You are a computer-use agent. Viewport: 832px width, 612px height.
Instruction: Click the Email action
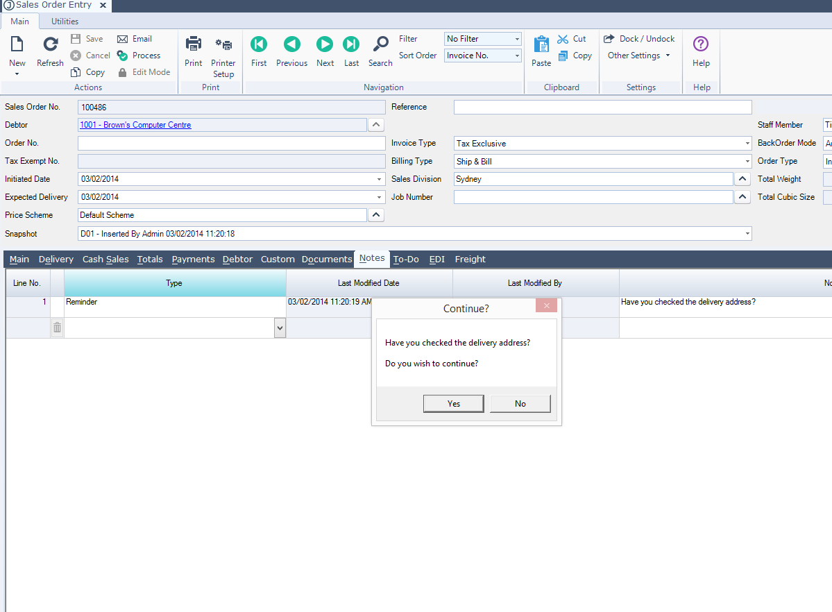(135, 39)
